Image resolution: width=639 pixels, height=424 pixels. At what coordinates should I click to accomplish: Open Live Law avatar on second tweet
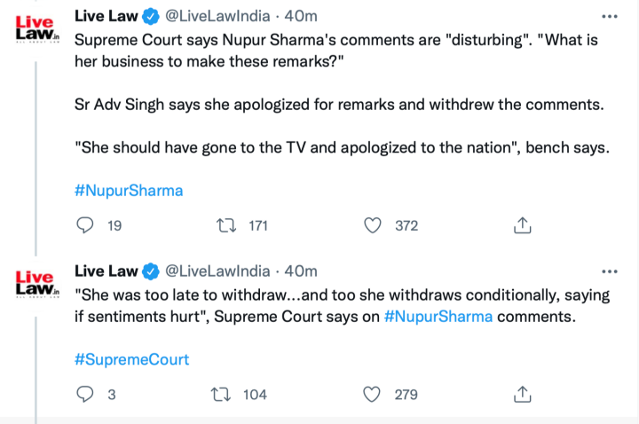(36, 282)
